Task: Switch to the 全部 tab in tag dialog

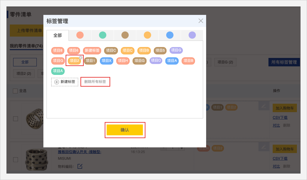Action: [x=58, y=35]
